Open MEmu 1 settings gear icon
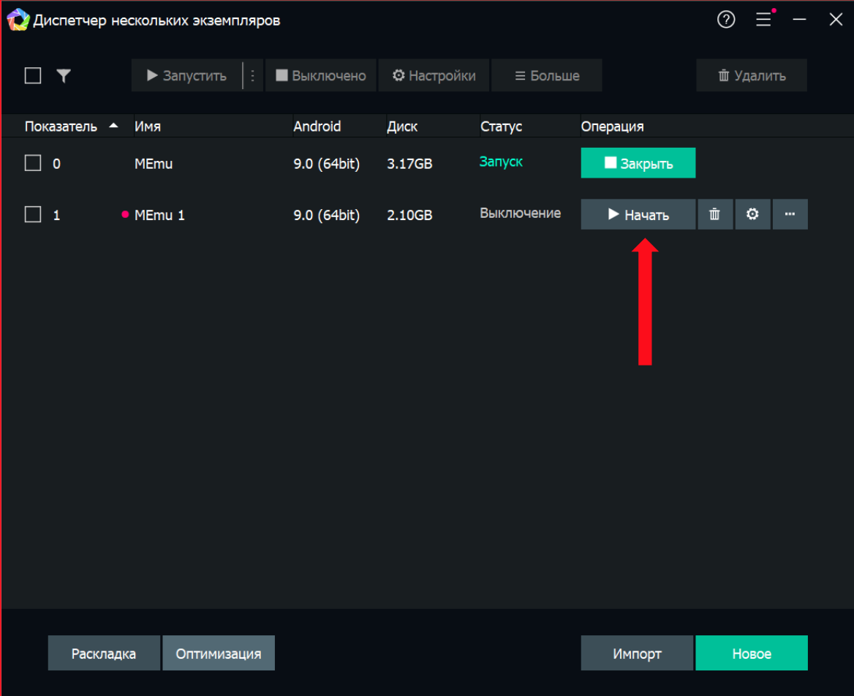The image size is (854, 696). (752, 215)
